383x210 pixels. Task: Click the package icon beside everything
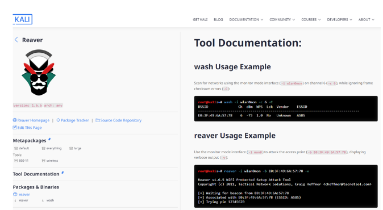click(44, 148)
